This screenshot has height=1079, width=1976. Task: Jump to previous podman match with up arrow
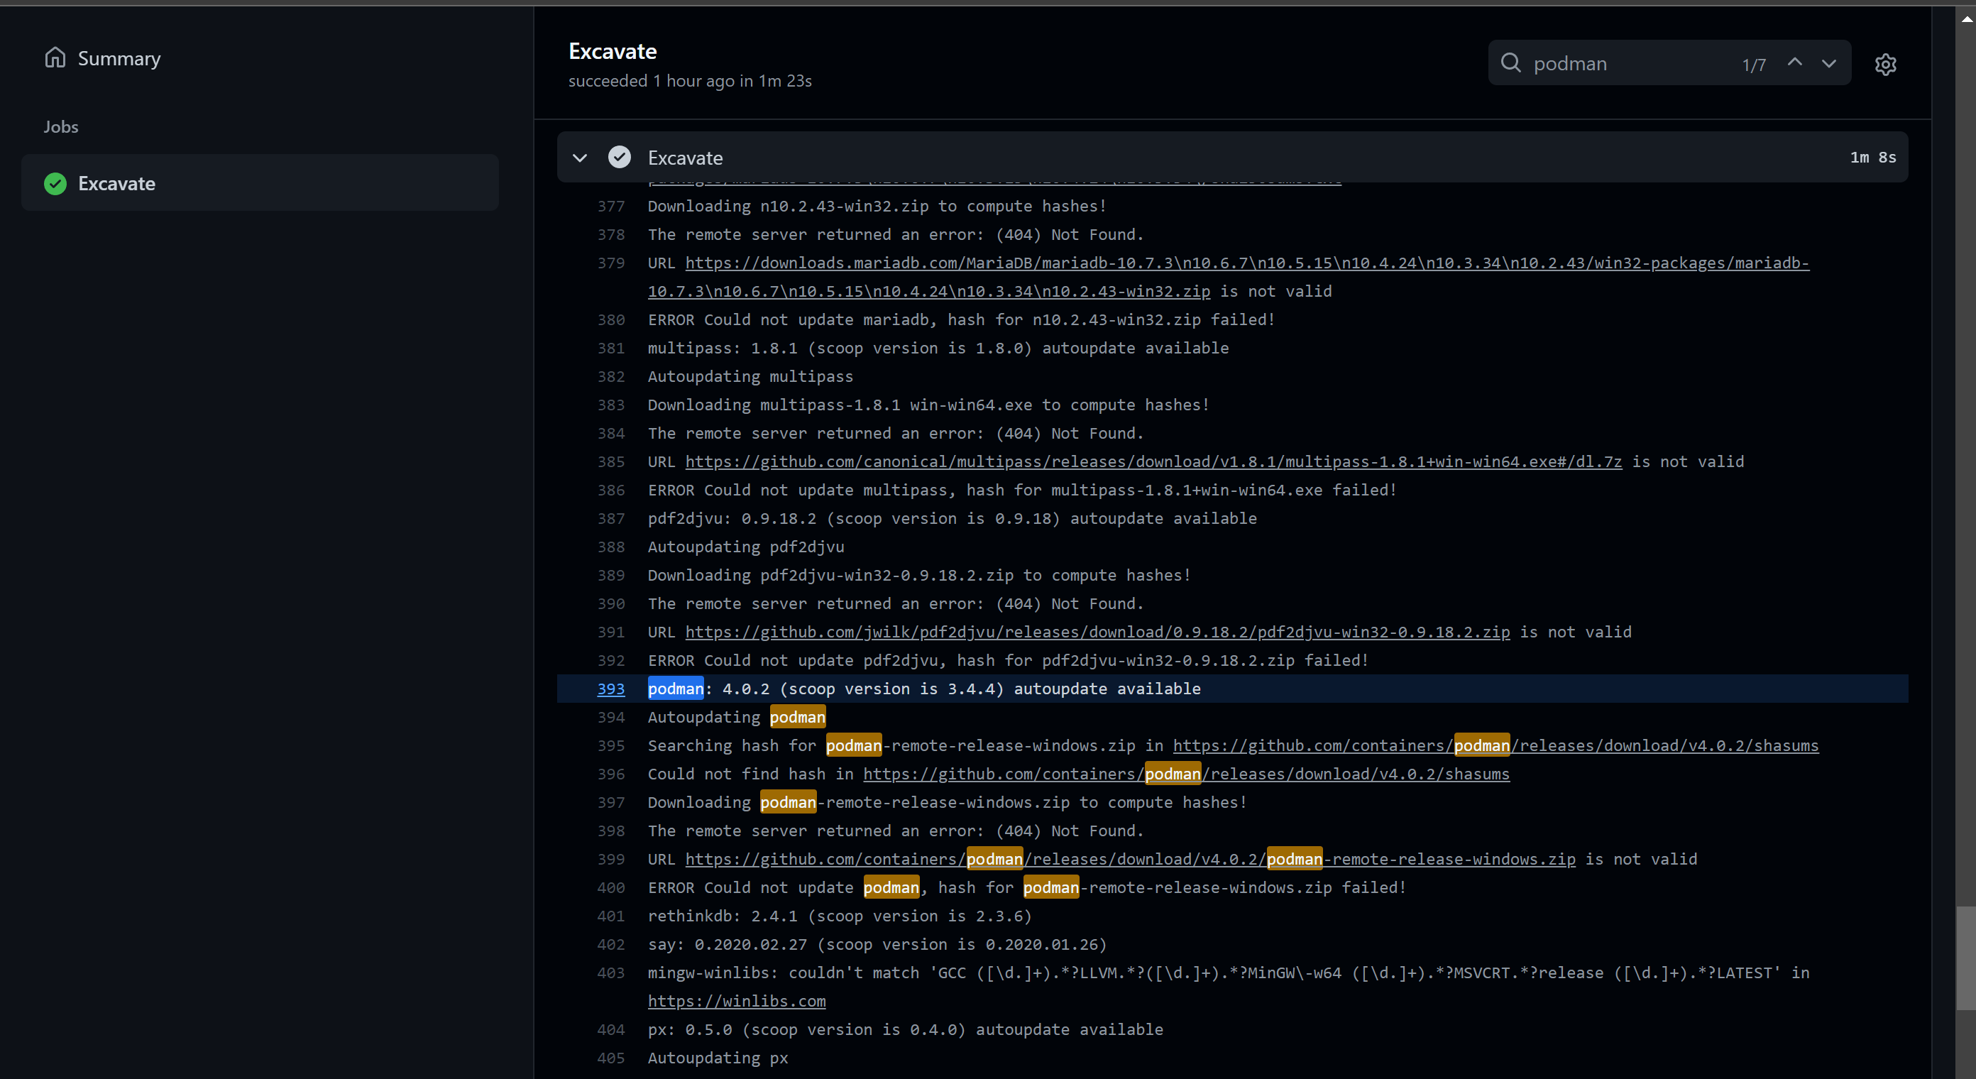coord(1794,63)
